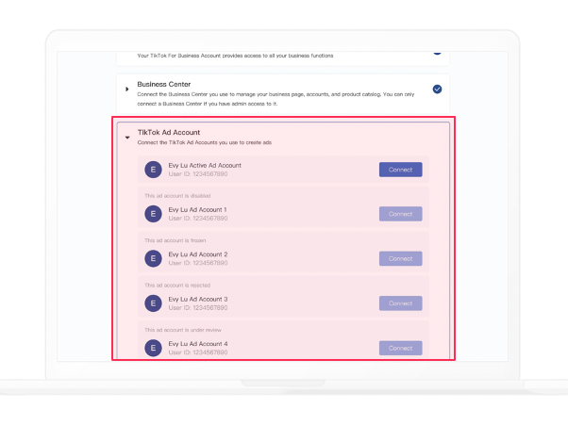Click Connect for Evy Lu Ad Account 1
Screen dimensions: 568x425
(401, 214)
